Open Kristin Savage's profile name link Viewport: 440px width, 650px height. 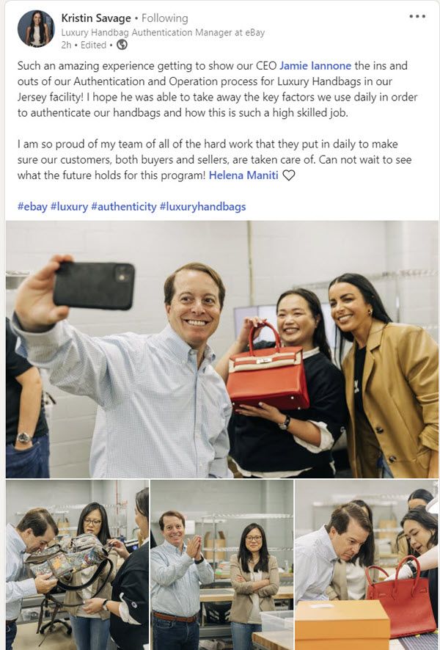point(96,18)
